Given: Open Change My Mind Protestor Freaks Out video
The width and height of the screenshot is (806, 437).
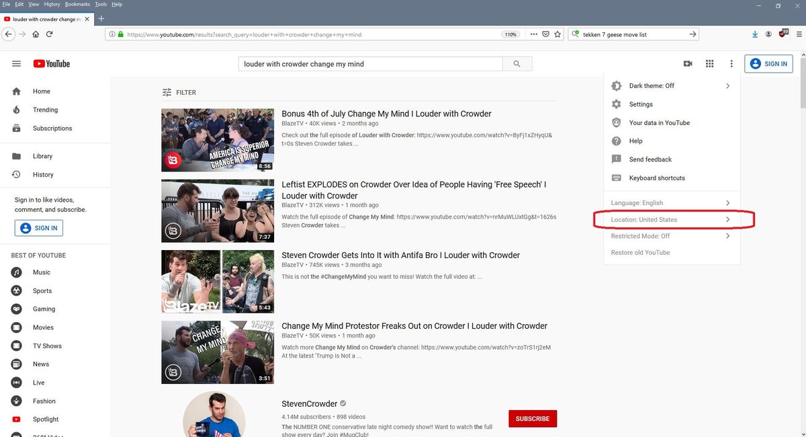Looking at the screenshot, I should (414, 326).
